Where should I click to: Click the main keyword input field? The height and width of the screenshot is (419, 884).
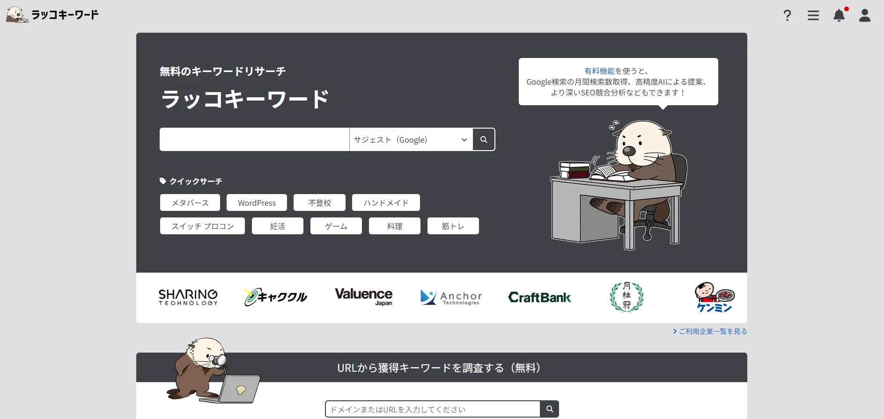254,139
